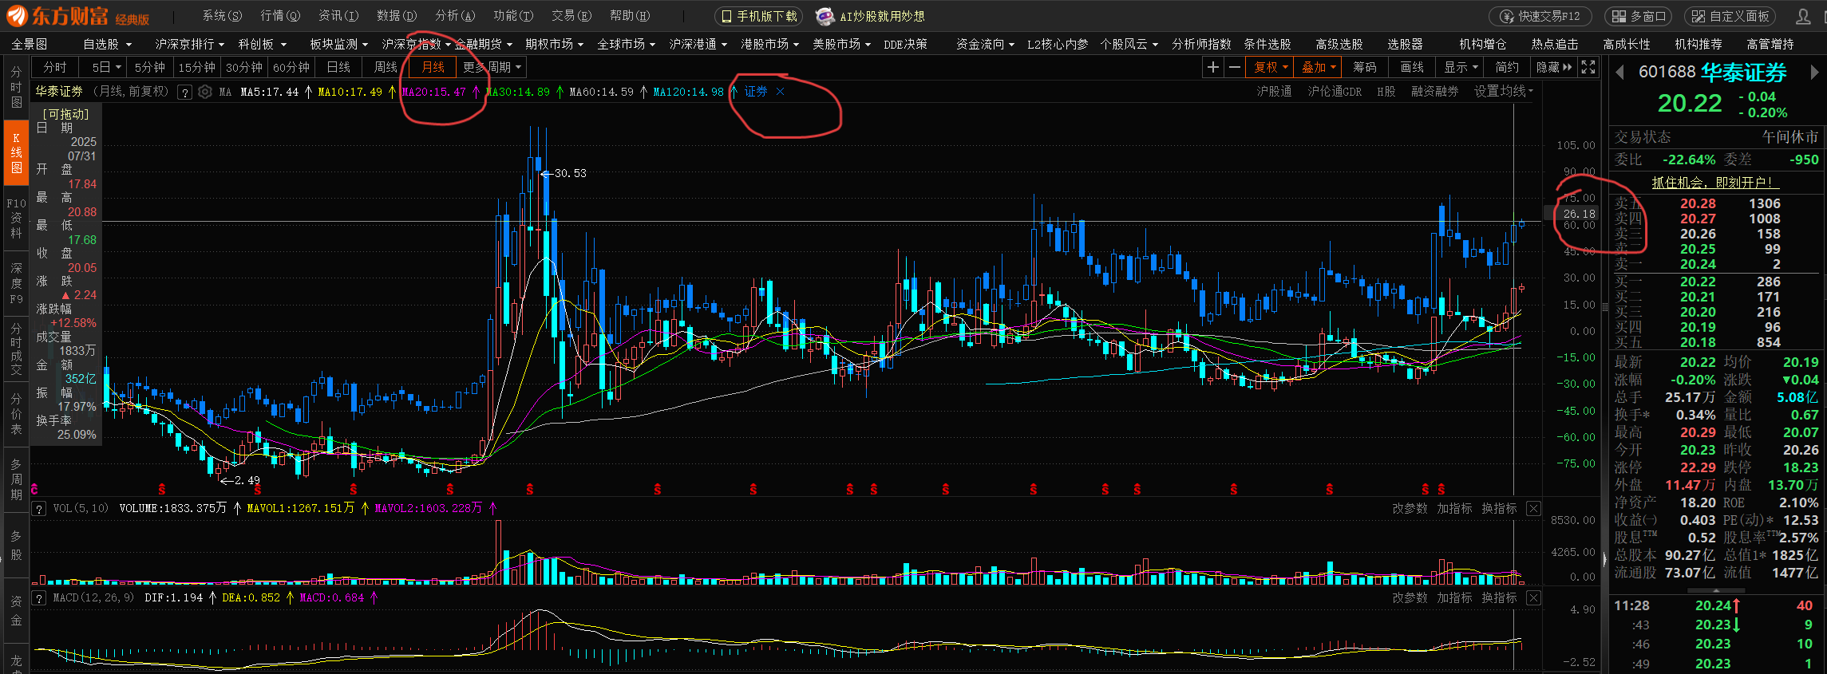
Task: Open the MACD indicator help question mark
Action: tap(38, 597)
